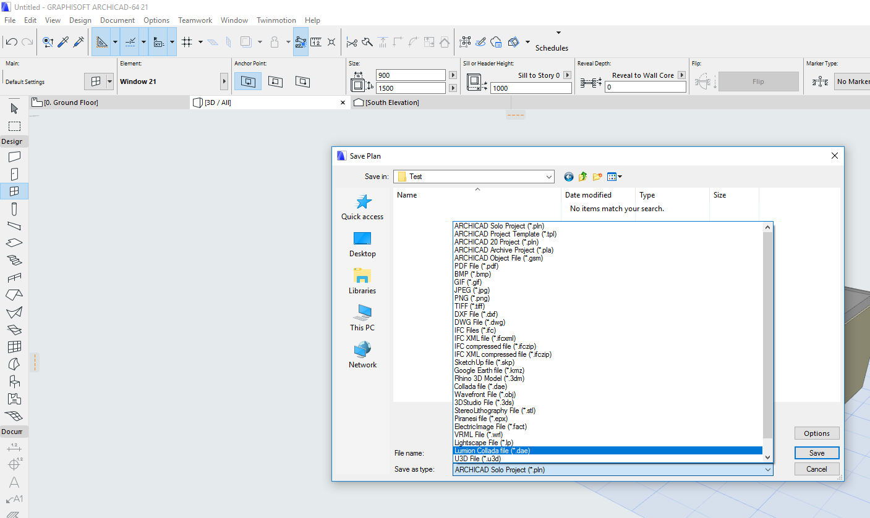
Task: Click the Options button in dialog
Action: (817, 433)
